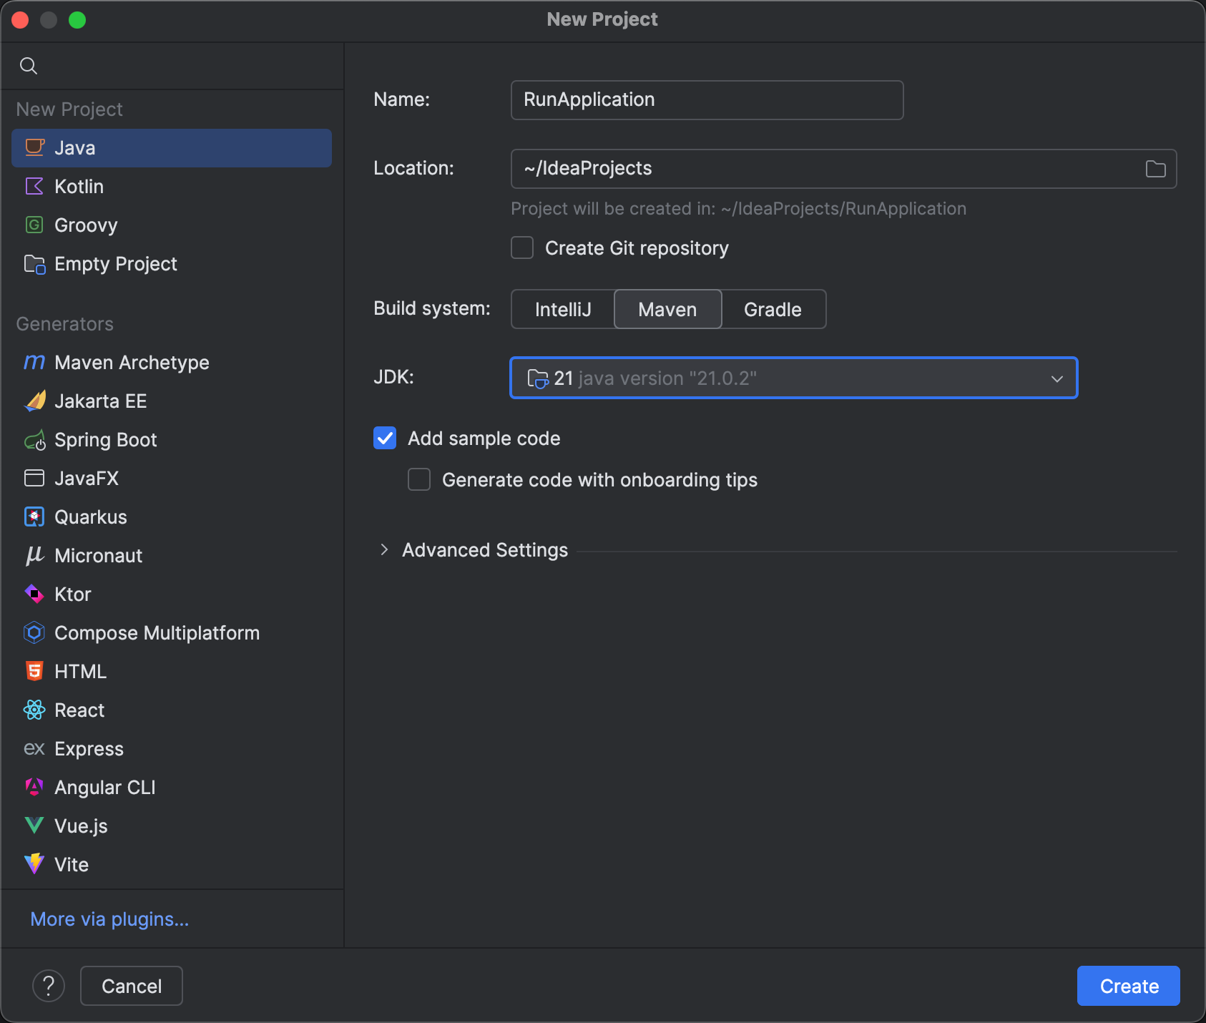Screen dimensions: 1206x1023
Task: Expand Advanced Settings
Action: [x=484, y=549]
